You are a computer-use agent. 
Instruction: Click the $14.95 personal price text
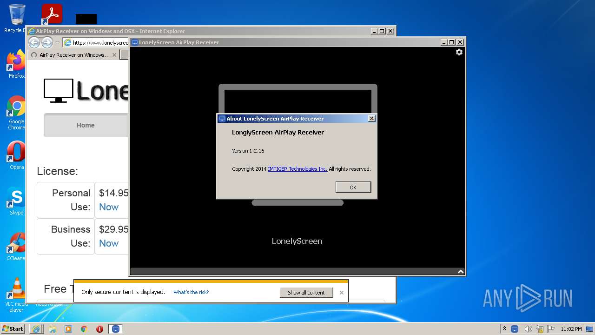[x=113, y=193]
